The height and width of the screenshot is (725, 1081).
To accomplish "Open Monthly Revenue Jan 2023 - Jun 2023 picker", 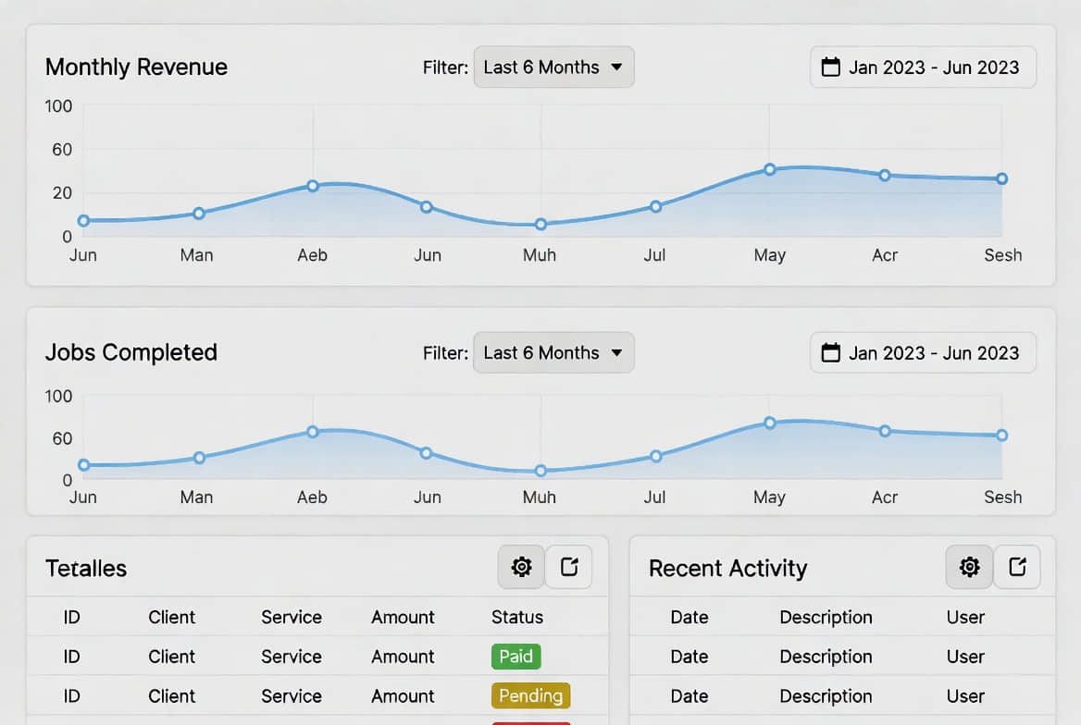I will (933, 67).
